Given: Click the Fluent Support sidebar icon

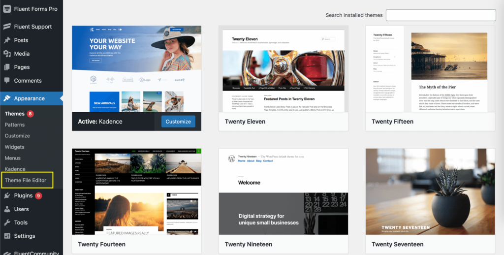Looking at the screenshot, I should 7,27.
